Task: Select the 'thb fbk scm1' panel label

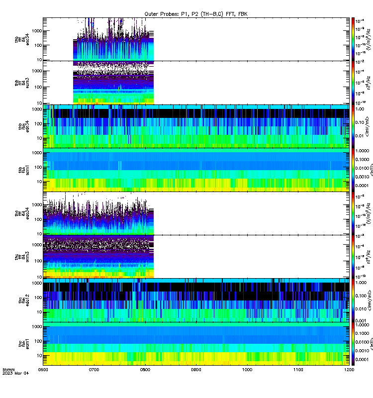Action: [x=24, y=170]
